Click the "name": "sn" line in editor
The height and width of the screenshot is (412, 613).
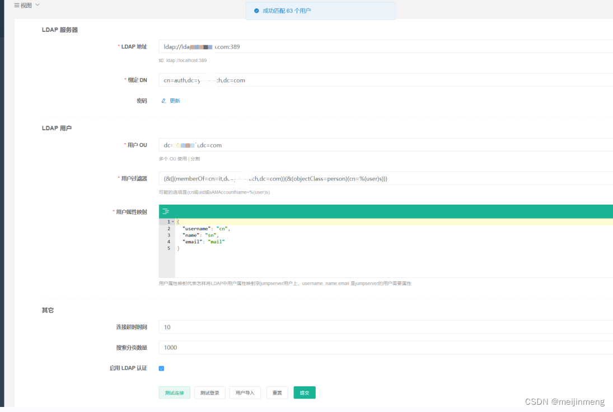pyautogui.click(x=200, y=235)
